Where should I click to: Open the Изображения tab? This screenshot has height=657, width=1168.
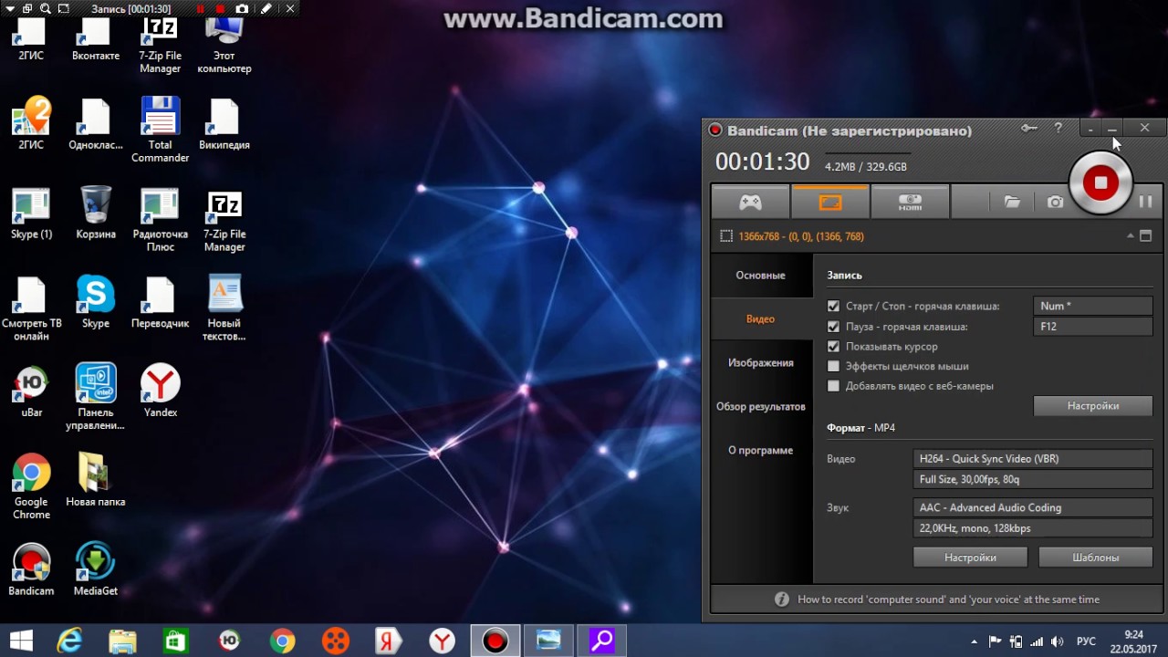761,363
